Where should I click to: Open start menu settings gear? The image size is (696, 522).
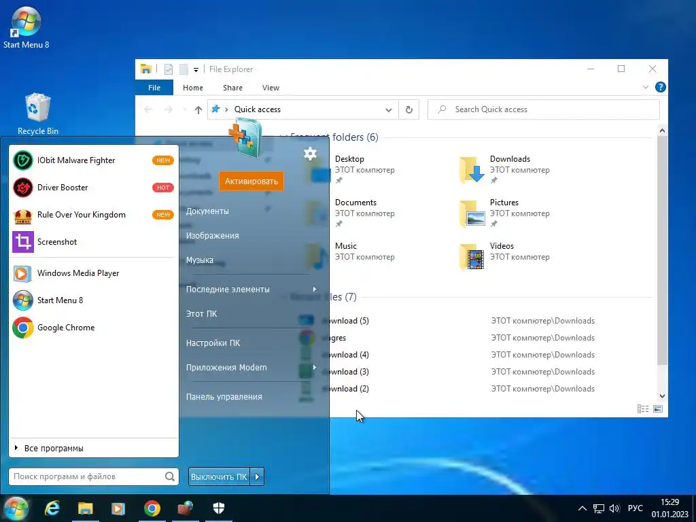(310, 154)
